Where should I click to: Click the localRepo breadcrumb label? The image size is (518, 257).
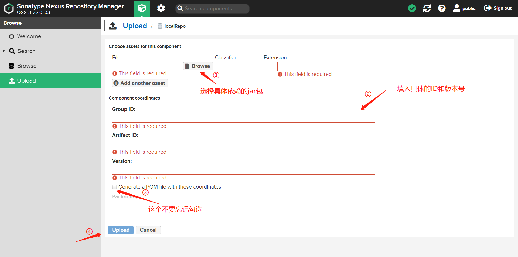point(175,26)
